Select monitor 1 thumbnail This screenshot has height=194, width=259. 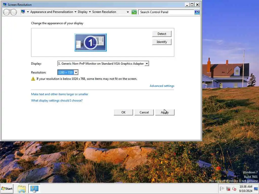pyautogui.click(x=91, y=42)
